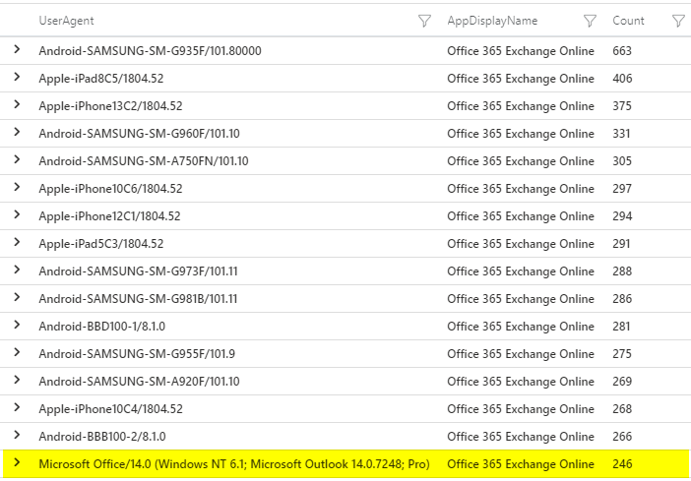Click the highlighted count value 246
The image size is (691, 481).
(622, 464)
